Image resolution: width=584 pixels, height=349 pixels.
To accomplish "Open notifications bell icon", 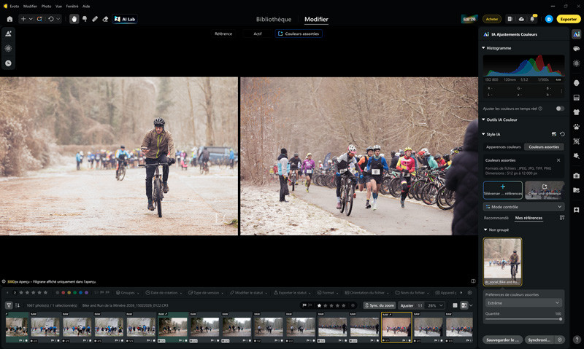I will [532, 19].
